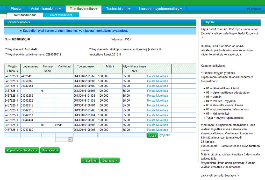This screenshot has height=180, width=265.
Task: Edit the Lupanumero 01043282 row using Muokkaa
Action: coord(162,96)
